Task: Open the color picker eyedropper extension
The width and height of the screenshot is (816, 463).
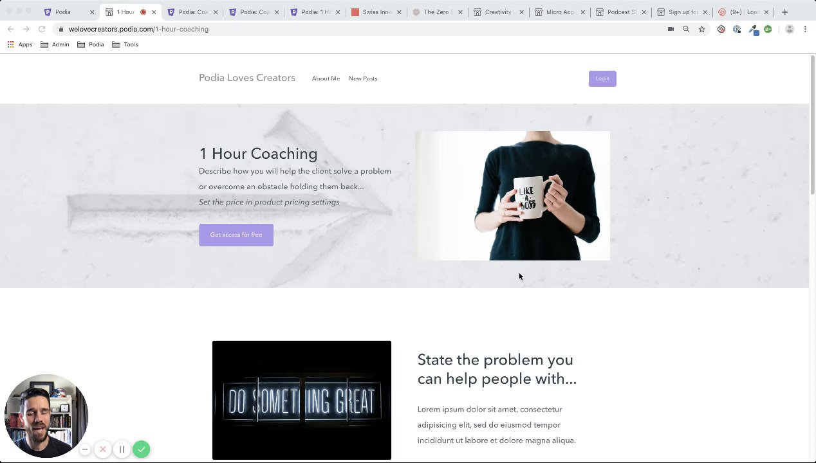Action: (753, 30)
